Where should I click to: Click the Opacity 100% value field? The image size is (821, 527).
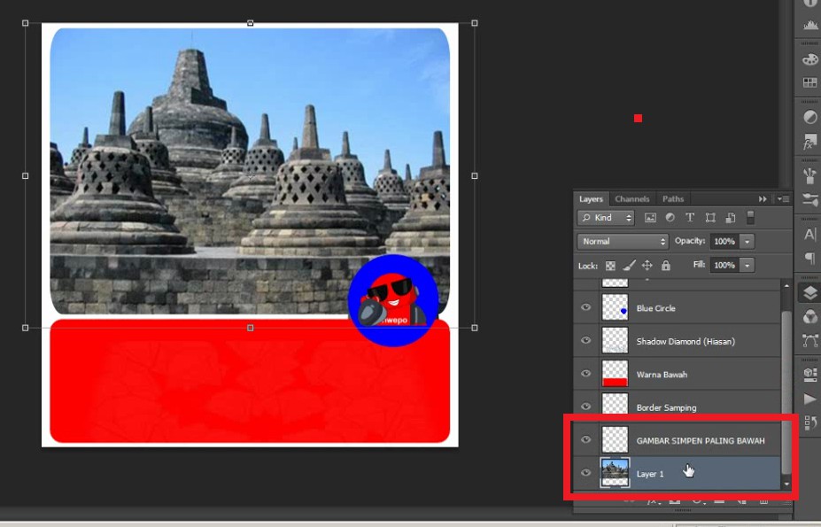[724, 242]
